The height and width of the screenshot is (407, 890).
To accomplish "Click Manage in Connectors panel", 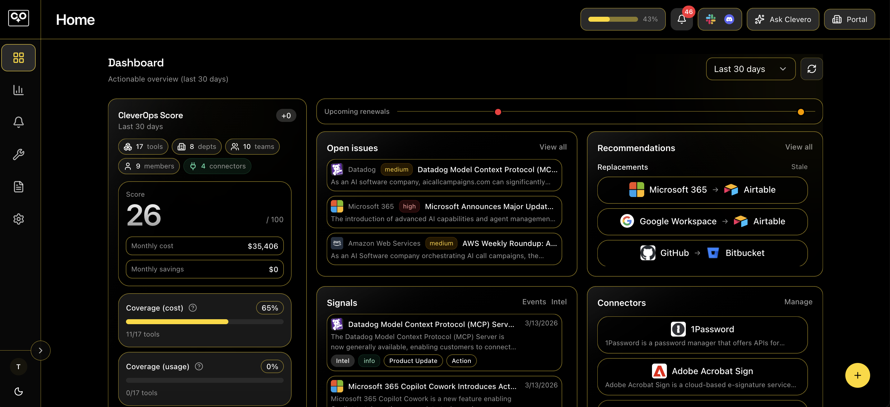I will (798, 302).
